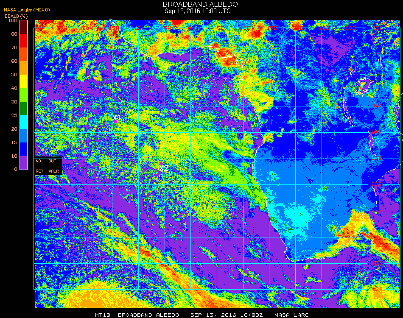Click the cyan 20-25% swatch in the color scale
403x318 pixels.
tap(23, 122)
